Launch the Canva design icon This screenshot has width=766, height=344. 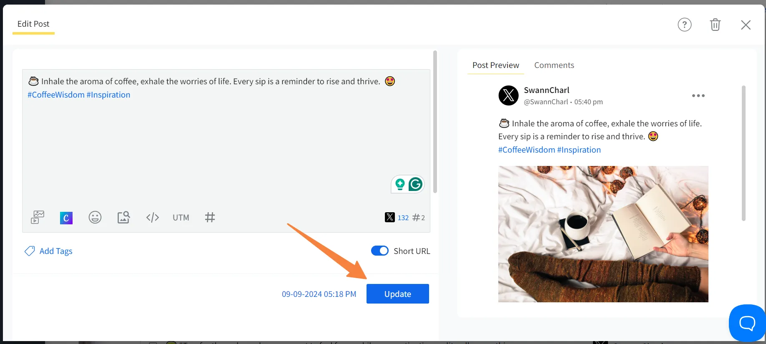tap(66, 218)
